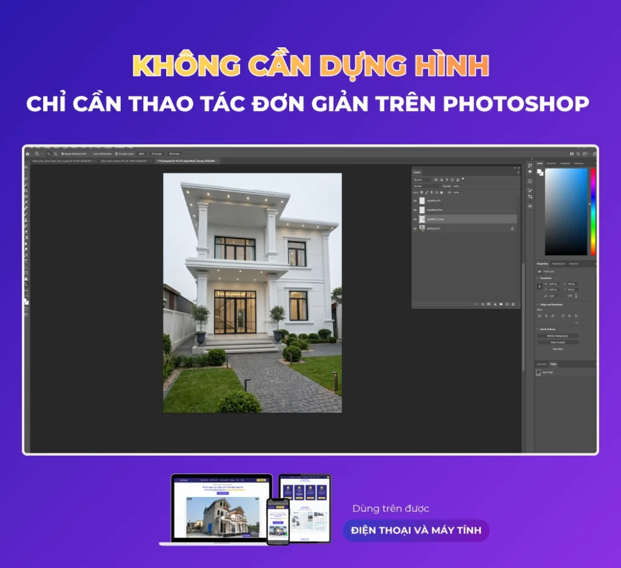Switch to the Channels tab
621x568 pixels.
pos(542,364)
